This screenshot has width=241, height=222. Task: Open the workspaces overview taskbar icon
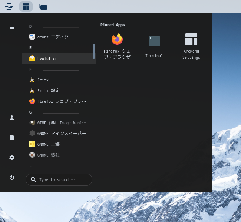pos(43,7)
